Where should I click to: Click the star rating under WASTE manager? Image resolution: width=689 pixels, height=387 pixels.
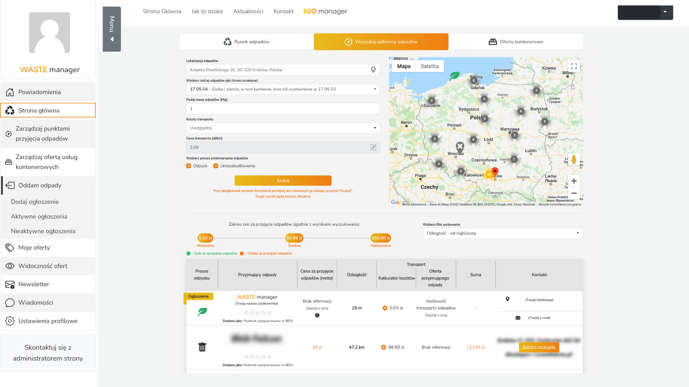pyautogui.click(x=258, y=313)
